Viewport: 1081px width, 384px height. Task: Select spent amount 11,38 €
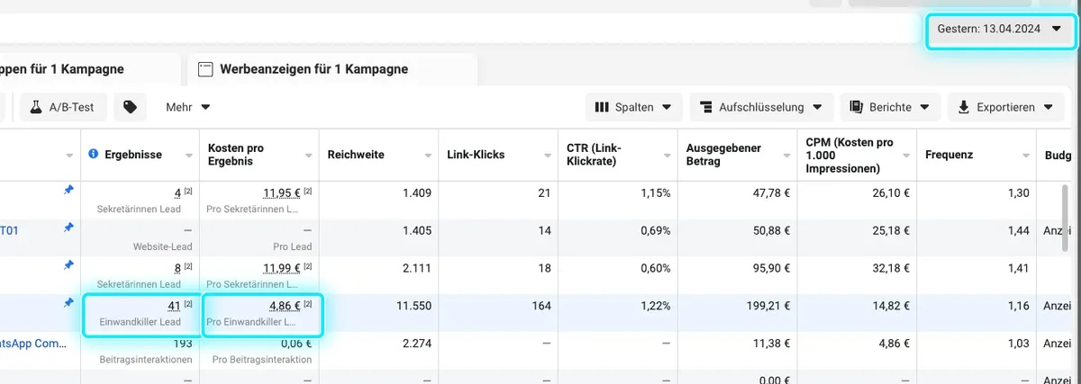770,344
